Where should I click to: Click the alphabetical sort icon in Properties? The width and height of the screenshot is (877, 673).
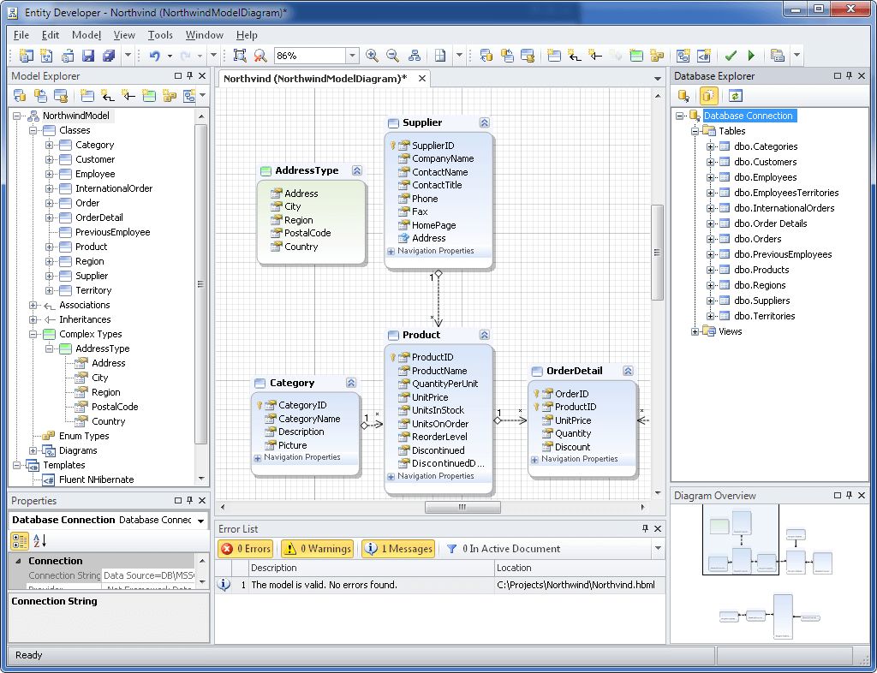pyautogui.click(x=39, y=540)
